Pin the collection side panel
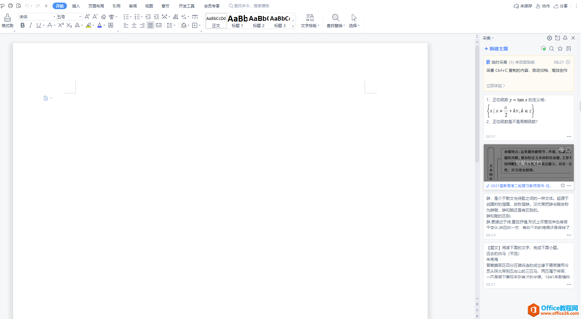Image resolution: width=581 pixels, height=319 pixels. click(x=565, y=38)
